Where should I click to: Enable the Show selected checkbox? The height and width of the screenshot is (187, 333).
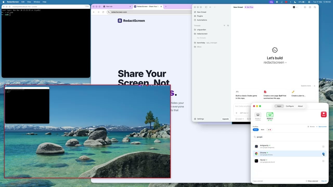[307, 181]
